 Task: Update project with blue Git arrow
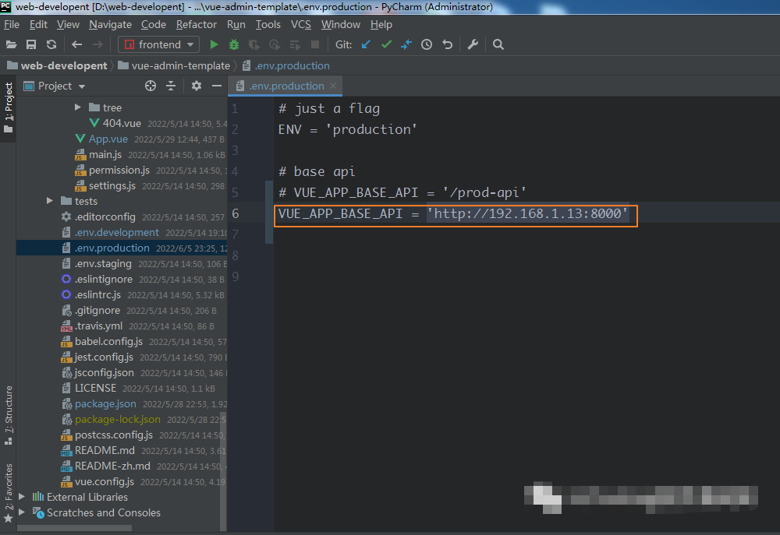point(366,44)
